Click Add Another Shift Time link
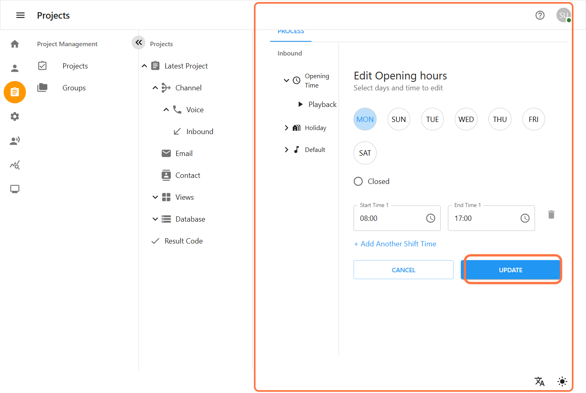The width and height of the screenshot is (586, 393). (x=395, y=244)
